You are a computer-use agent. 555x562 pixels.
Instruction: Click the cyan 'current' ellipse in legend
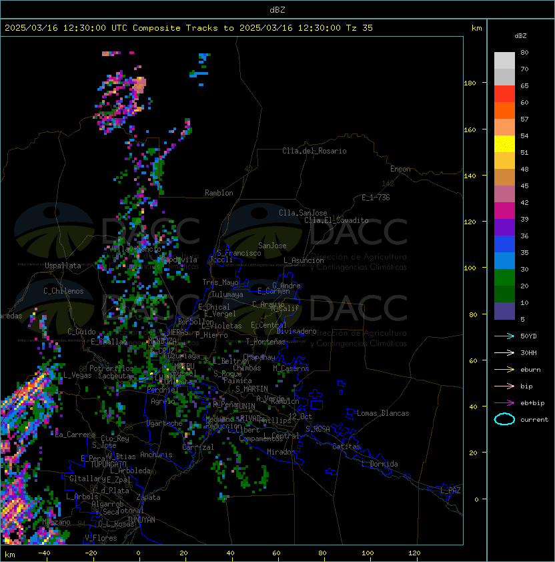click(x=504, y=419)
